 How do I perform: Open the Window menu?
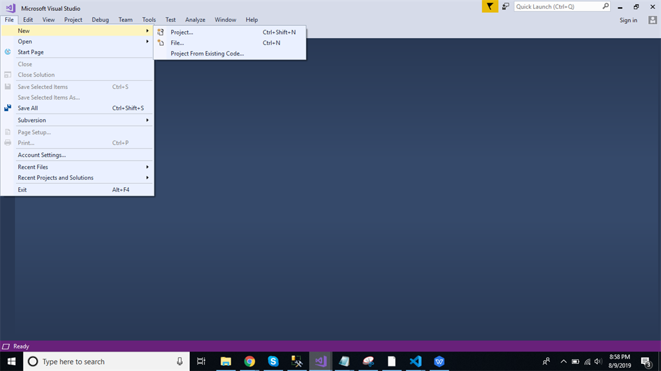[225, 20]
